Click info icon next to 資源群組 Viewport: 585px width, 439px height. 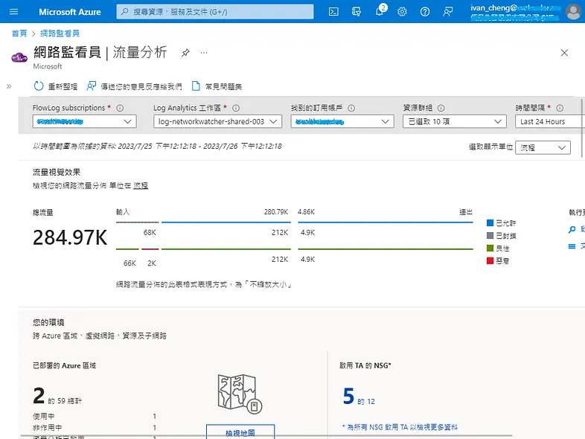(441, 108)
